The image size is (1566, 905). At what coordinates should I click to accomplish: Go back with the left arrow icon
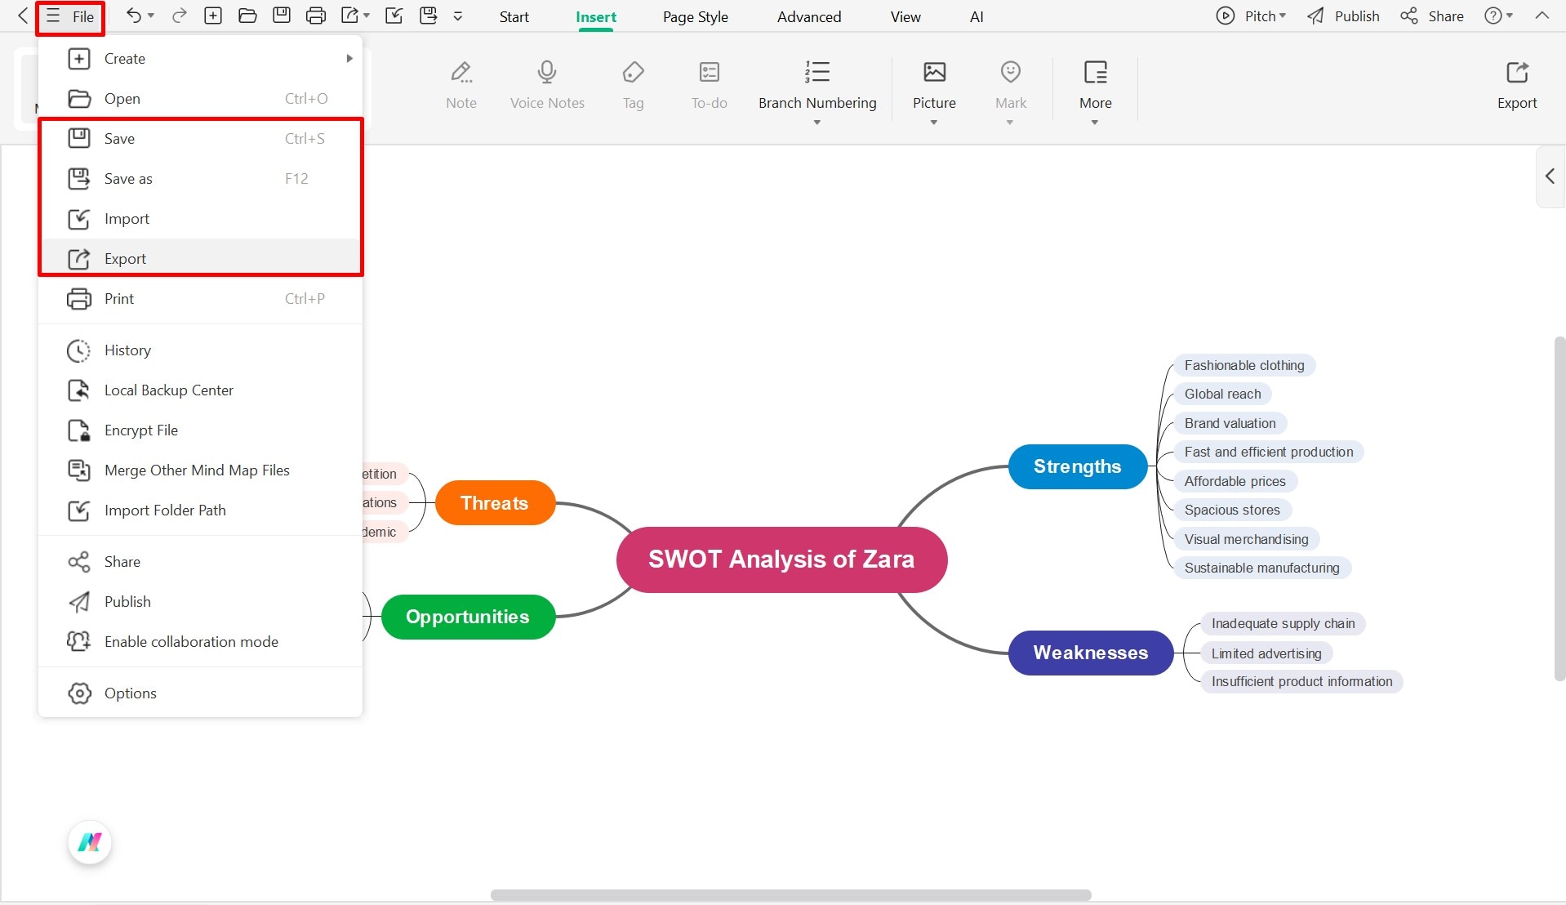click(23, 16)
